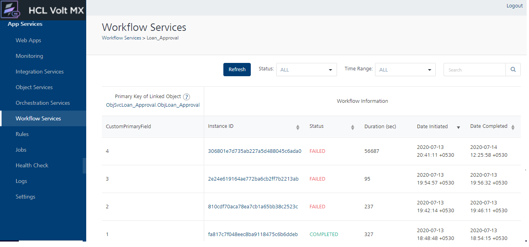Open Integration Services in sidebar
529x247 pixels.
click(x=40, y=72)
